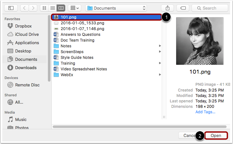Select file 2016-01-07_1146.png
Screen dimensions: 233x144
(106, 29)
